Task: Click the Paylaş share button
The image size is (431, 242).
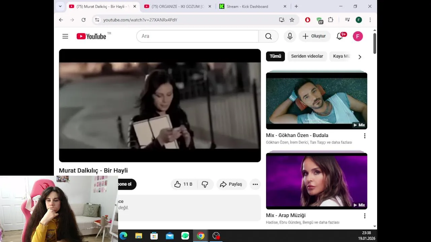Action: pos(231,184)
